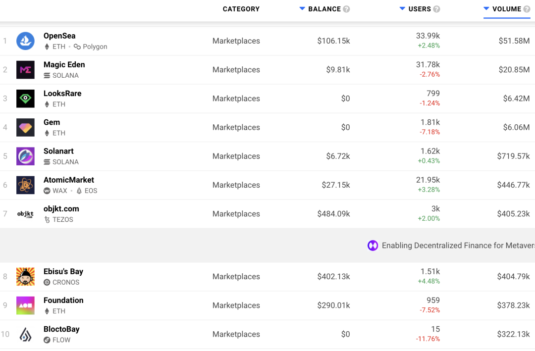Click Foundation's $378.23k volume value
Image resolution: width=535 pixels, height=351 pixels.
[514, 305]
